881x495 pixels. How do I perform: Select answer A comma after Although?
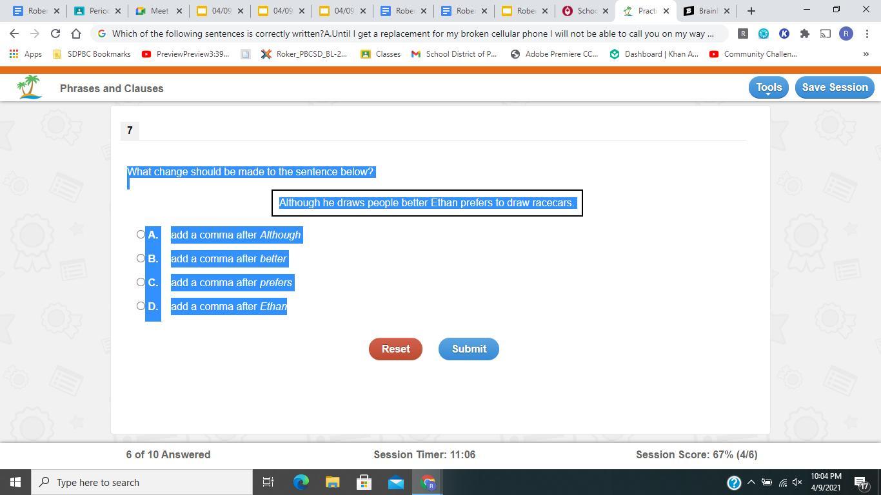141,235
